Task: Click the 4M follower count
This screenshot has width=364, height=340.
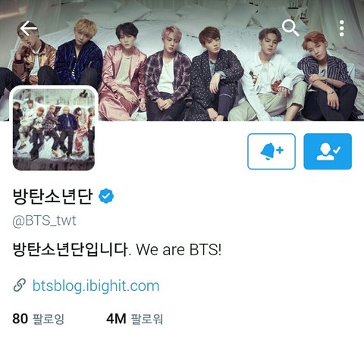Action: point(116,319)
